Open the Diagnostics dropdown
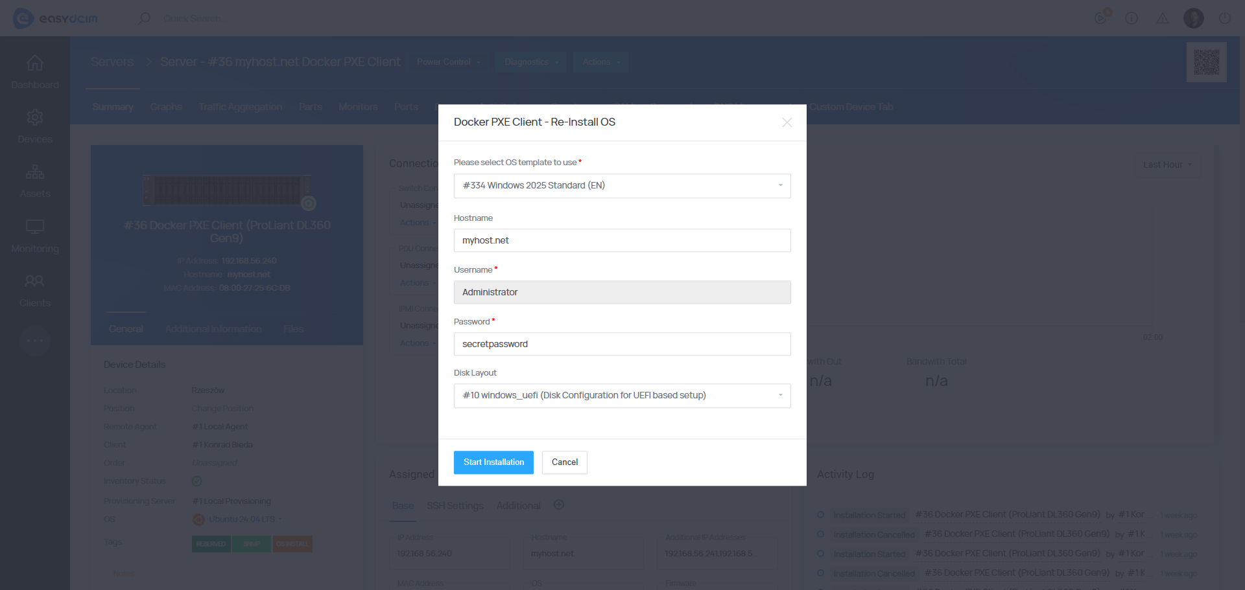The width and height of the screenshot is (1245, 590). pos(531,62)
